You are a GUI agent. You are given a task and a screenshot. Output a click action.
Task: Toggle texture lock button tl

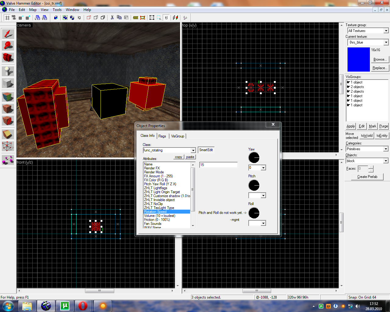coord(166,18)
